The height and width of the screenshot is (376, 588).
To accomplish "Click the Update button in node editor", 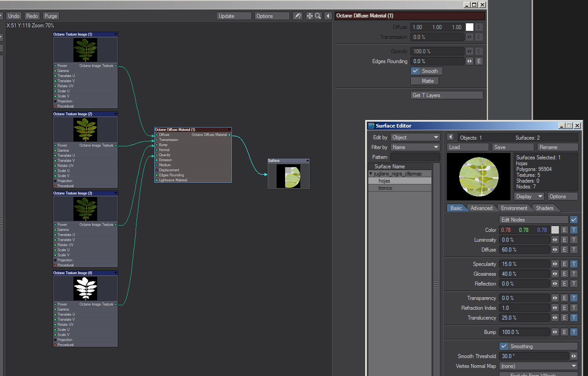I will pos(234,16).
